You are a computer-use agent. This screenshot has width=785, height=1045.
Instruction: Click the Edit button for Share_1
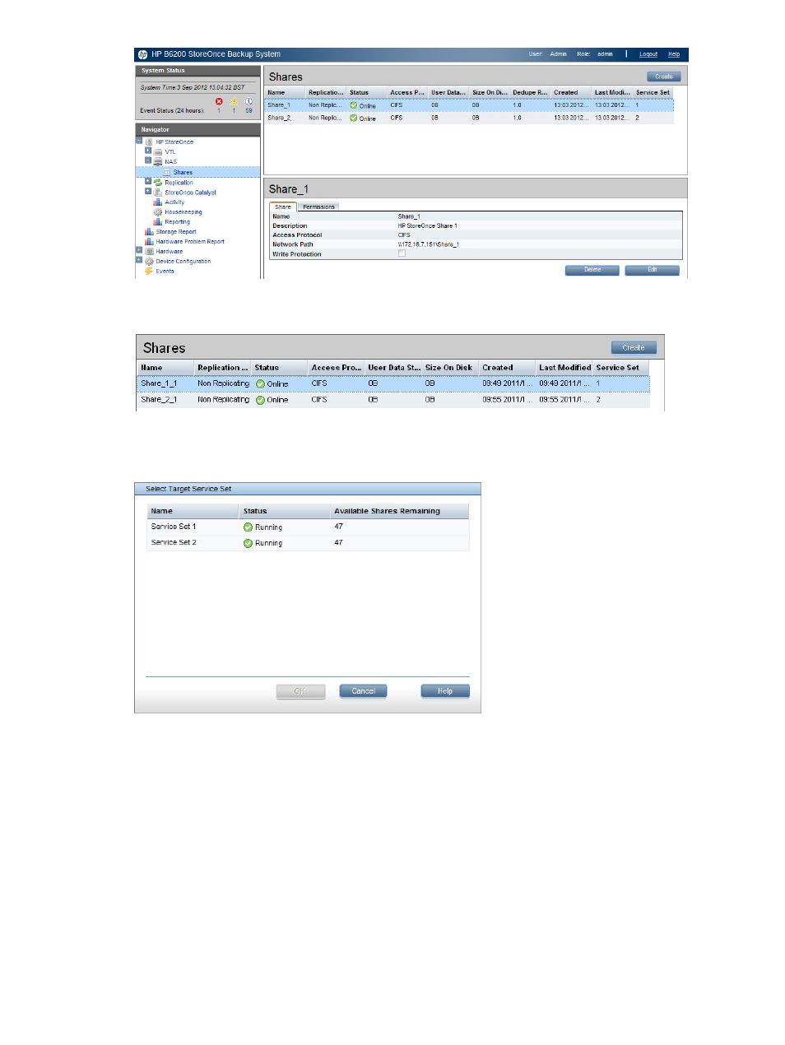pos(653,270)
